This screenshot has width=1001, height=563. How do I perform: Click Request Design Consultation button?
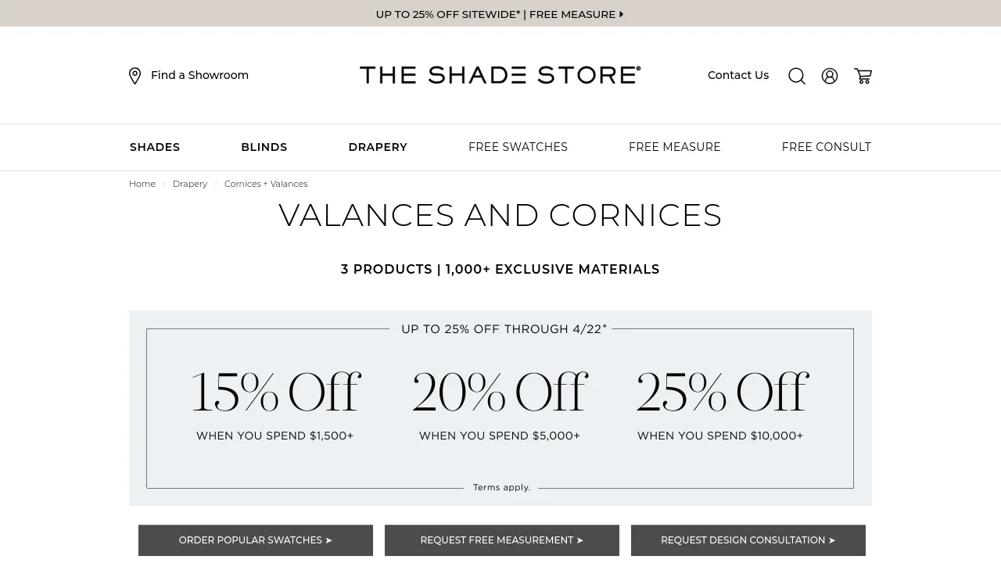pyautogui.click(x=748, y=540)
